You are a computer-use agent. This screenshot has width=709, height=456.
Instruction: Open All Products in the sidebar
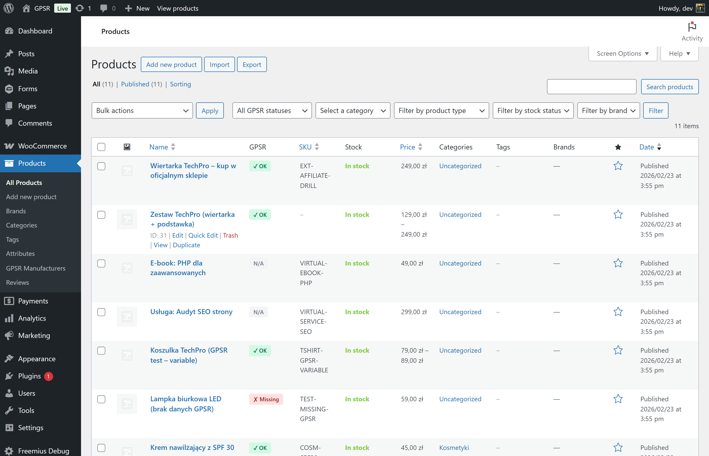(24, 182)
